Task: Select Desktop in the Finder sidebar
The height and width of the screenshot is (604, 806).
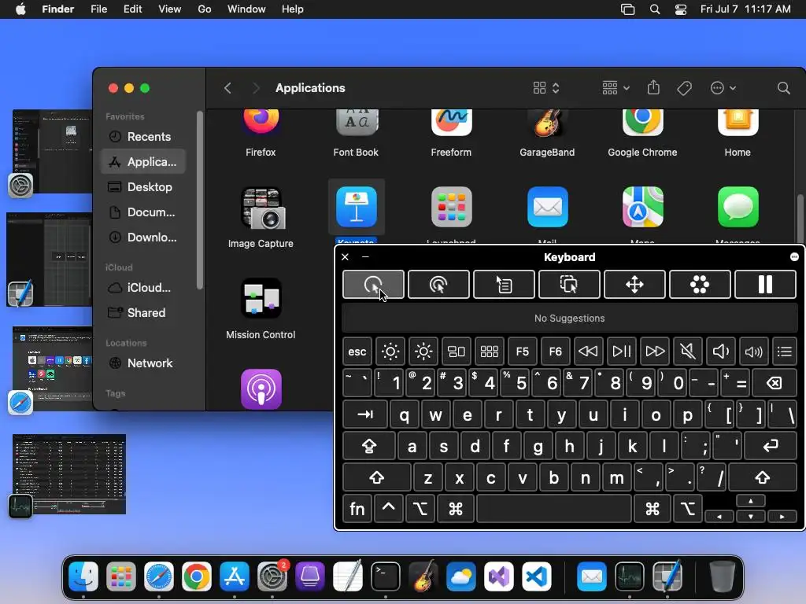Action: 143,187
